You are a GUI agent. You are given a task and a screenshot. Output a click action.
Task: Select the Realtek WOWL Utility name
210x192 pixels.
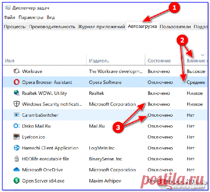click(x=45, y=93)
